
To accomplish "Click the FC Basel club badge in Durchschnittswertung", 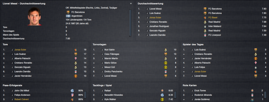I will coord(205,18).
